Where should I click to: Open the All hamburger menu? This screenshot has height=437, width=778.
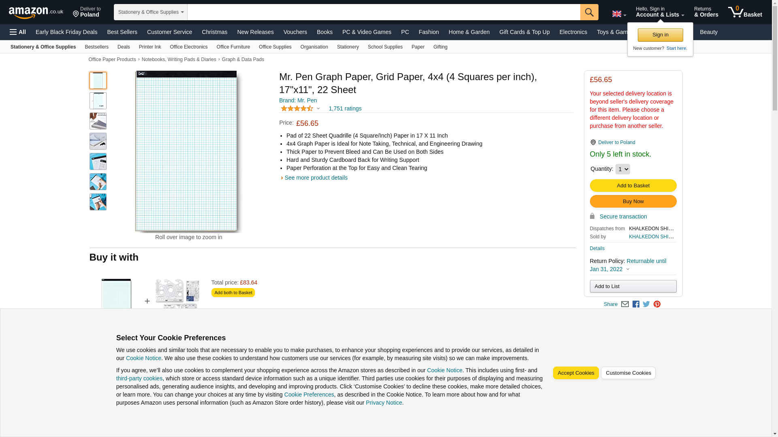tap(18, 32)
